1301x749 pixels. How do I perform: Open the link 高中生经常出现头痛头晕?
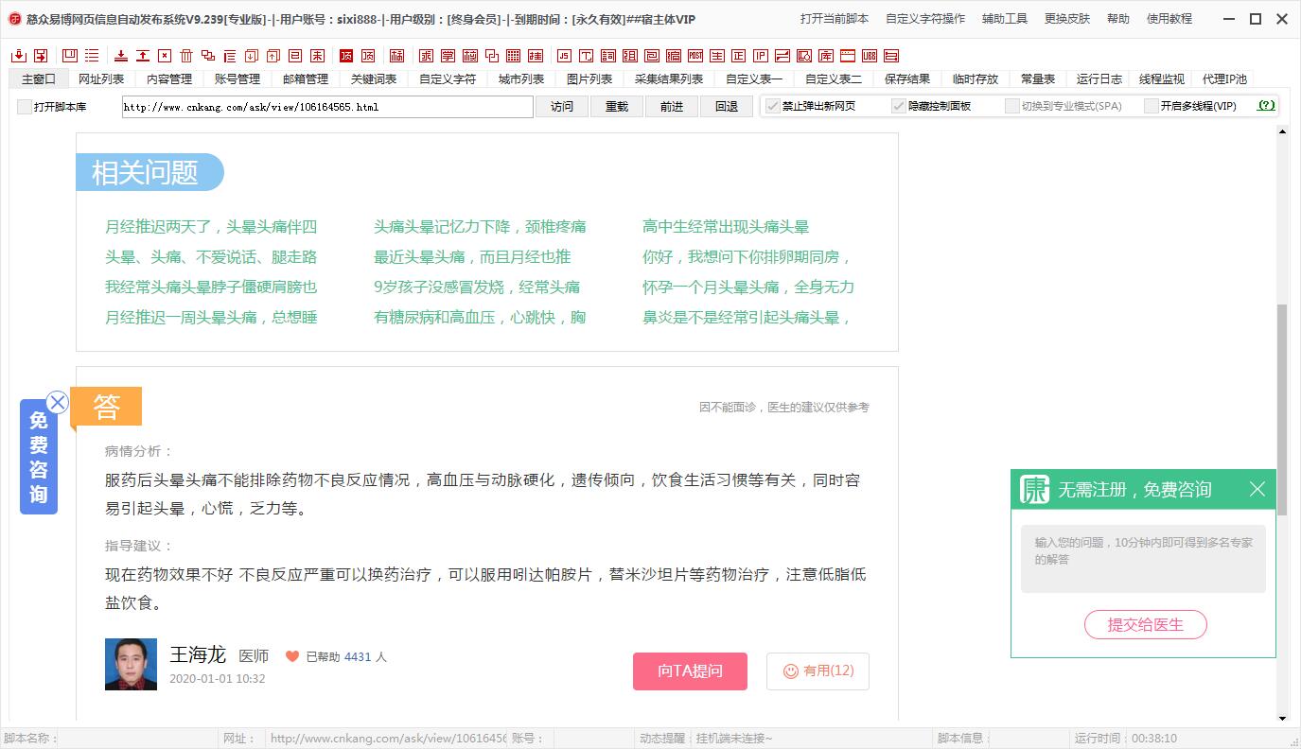(x=726, y=227)
